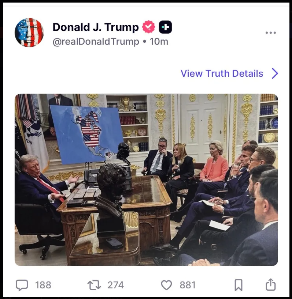
Task: Bookmark this post
Action: pos(239,285)
